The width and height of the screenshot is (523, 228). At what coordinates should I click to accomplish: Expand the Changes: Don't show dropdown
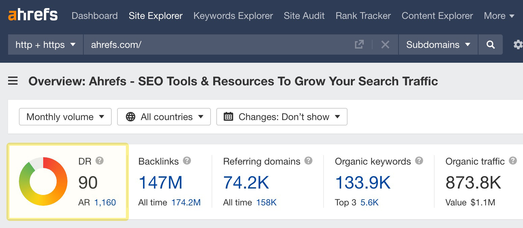pos(282,117)
